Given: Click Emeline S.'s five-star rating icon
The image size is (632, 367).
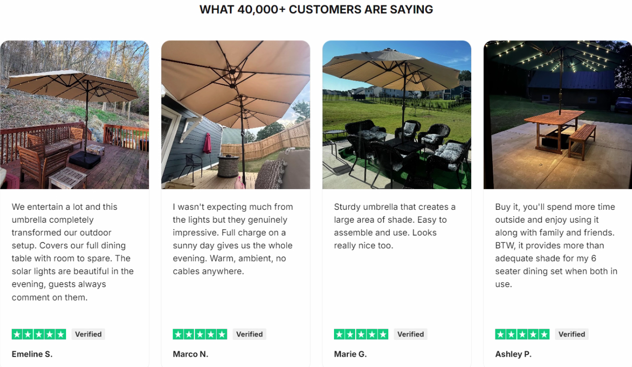Looking at the screenshot, I should [x=39, y=334].
